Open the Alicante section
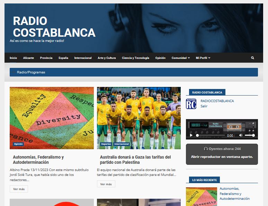 point(28,58)
